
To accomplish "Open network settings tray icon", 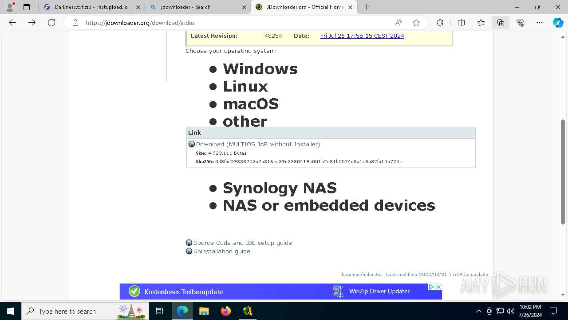I will tap(500, 311).
